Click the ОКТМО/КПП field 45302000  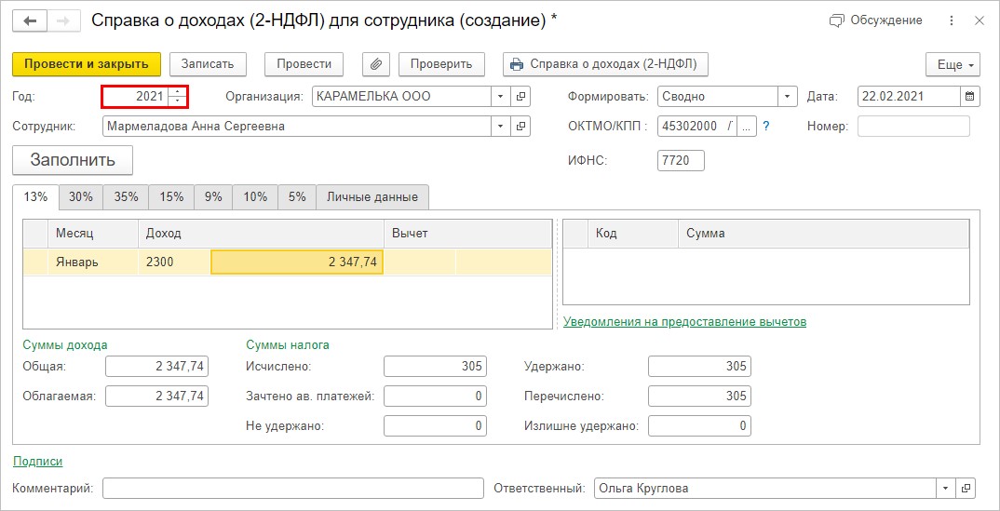(697, 127)
